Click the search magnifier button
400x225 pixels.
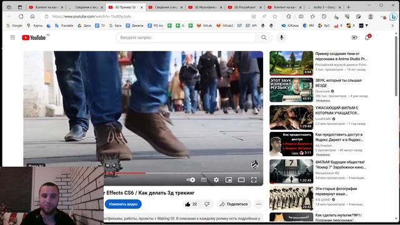pos(264,37)
